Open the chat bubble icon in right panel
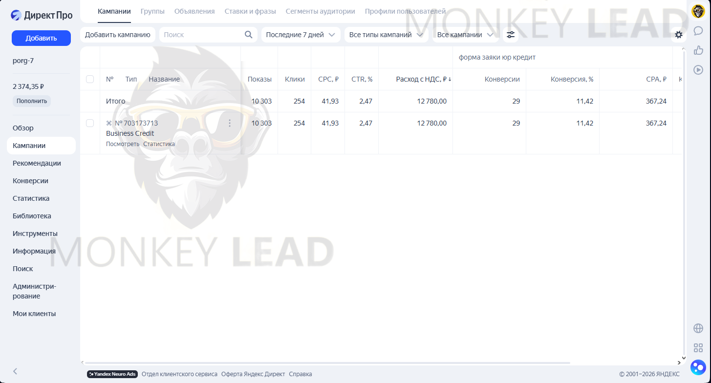This screenshot has height=383, width=711. 698,31
